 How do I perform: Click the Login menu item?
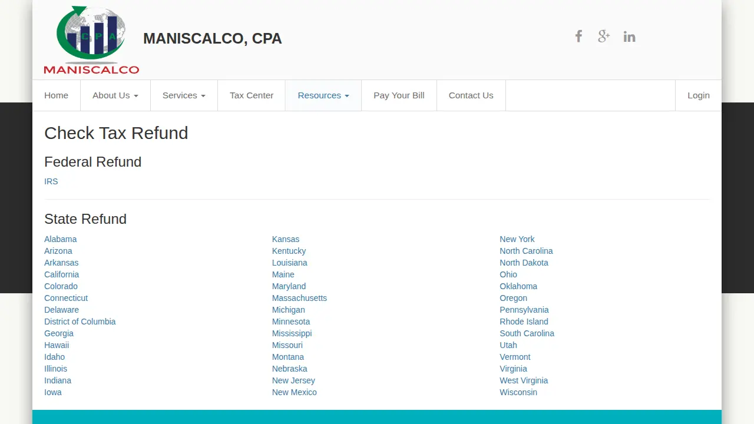click(x=699, y=95)
